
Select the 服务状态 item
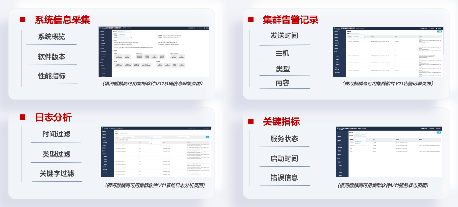click(284, 139)
